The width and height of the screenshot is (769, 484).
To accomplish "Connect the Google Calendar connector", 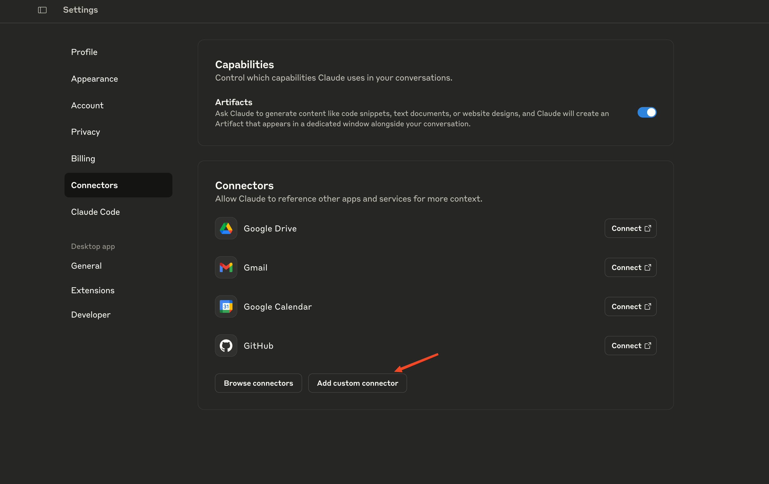I will click(630, 307).
